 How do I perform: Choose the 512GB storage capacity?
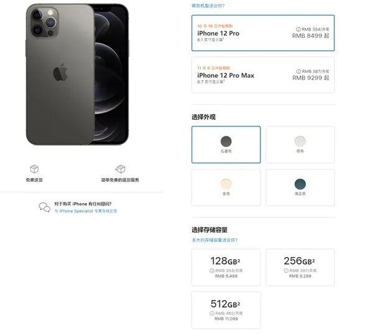click(226, 309)
